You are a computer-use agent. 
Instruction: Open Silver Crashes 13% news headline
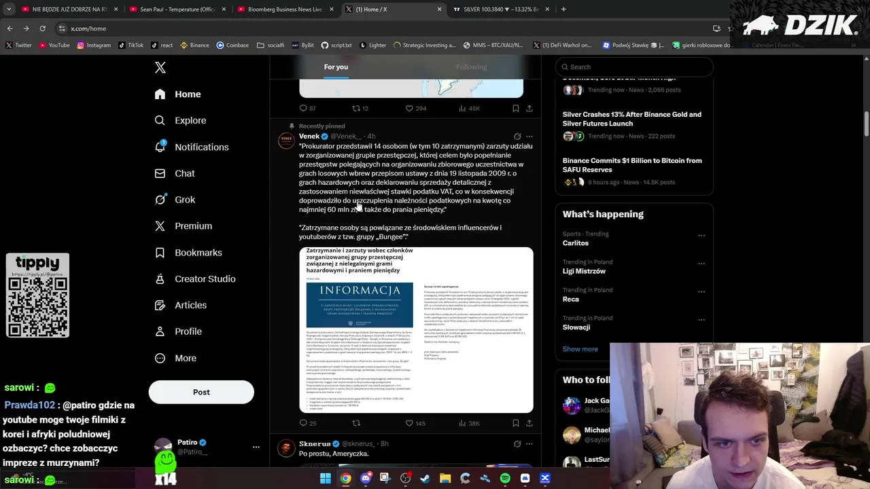(632, 119)
